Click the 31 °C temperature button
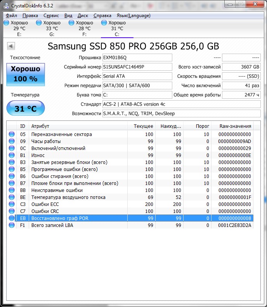The image size is (267, 307). (x=26, y=108)
